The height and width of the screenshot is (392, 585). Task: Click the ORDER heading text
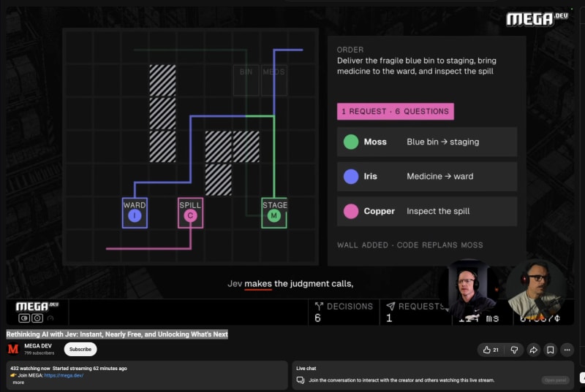[x=350, y=50]
